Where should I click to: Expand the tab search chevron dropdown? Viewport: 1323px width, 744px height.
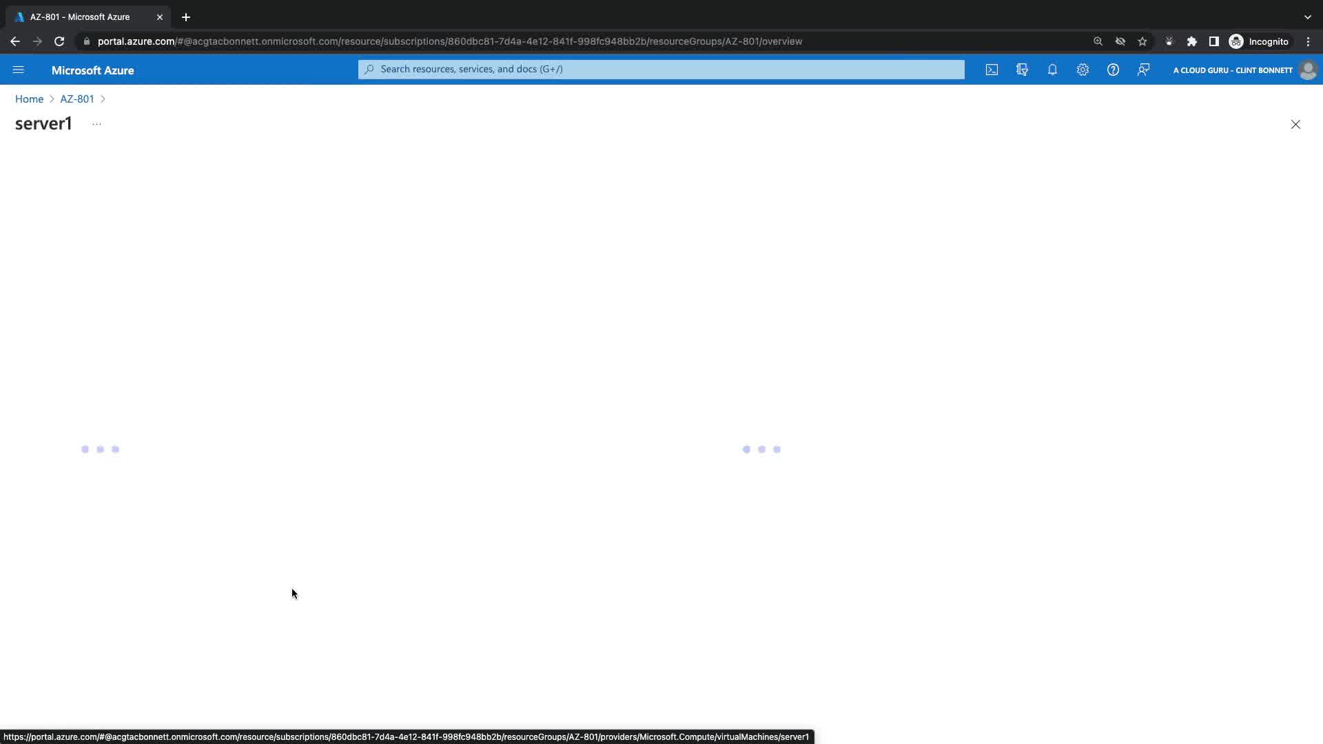click(x=1307, y=17)
